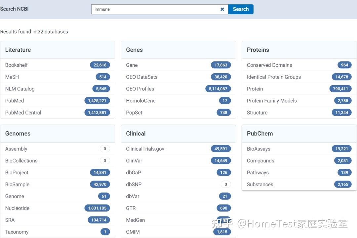Select the ClinVar database link

pos(134,161)
